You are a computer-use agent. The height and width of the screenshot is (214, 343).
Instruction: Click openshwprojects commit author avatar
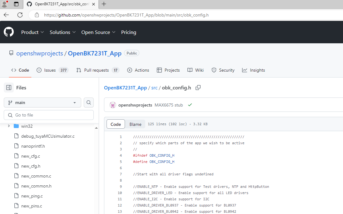(x=113, y=105)
